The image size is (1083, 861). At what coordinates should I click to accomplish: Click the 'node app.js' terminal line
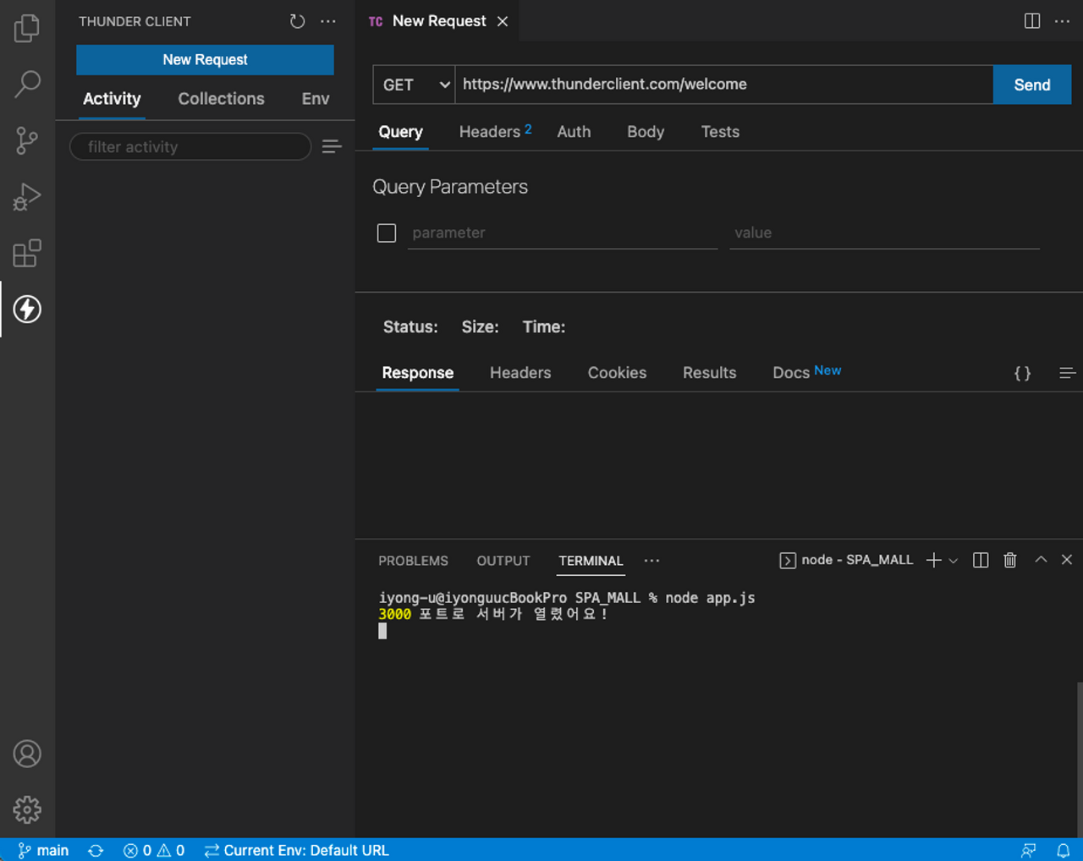pyautogui.click(x=566, y=598)
